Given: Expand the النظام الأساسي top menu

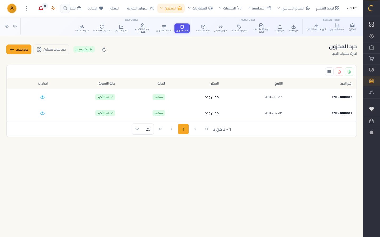Looking at the screenshot, I should 293,8.
